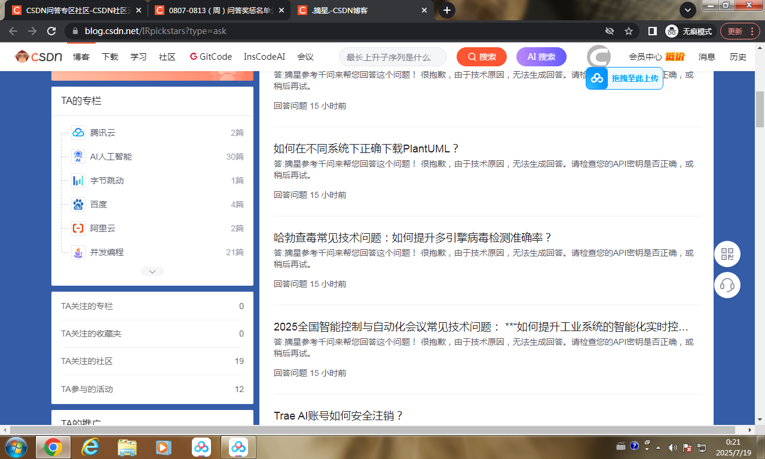The image size is (765, 459).
Task: Click the customer service headset icon
Action: point(727,285)
